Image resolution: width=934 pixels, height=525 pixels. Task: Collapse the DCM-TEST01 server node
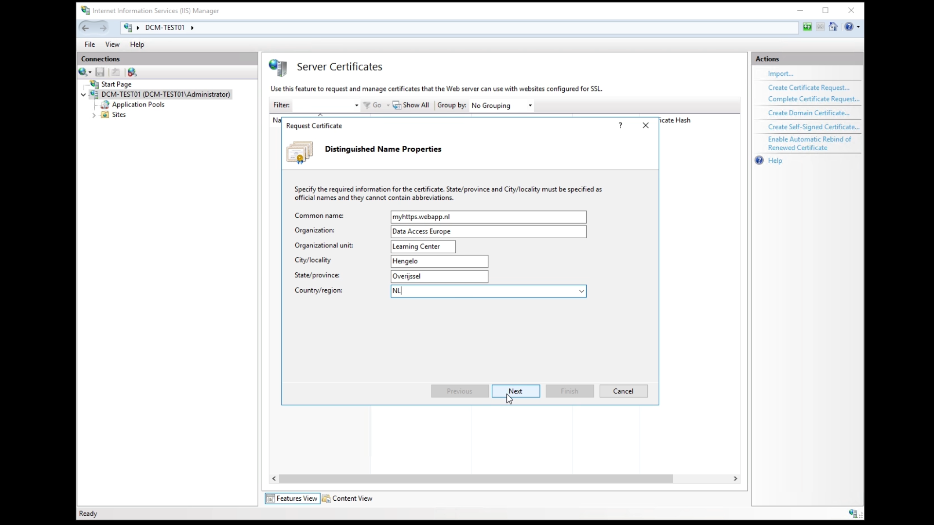[84, 95]
